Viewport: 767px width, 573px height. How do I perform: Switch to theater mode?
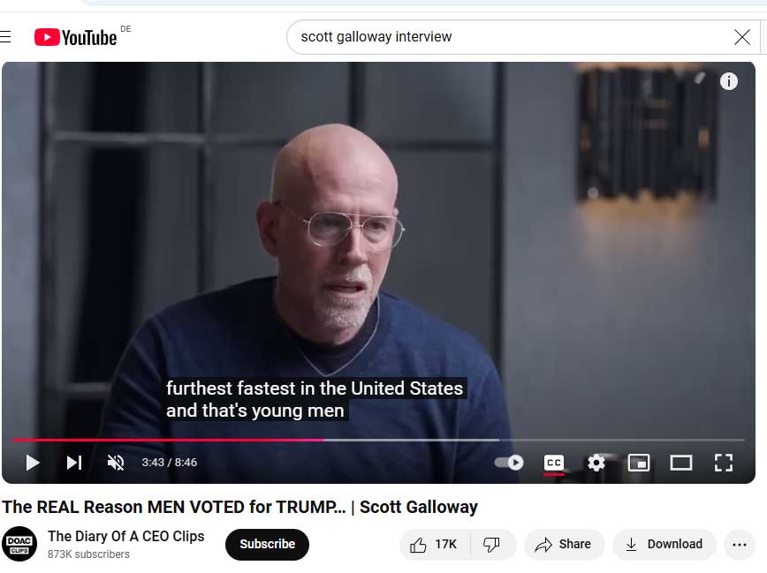tap(681, 463)
